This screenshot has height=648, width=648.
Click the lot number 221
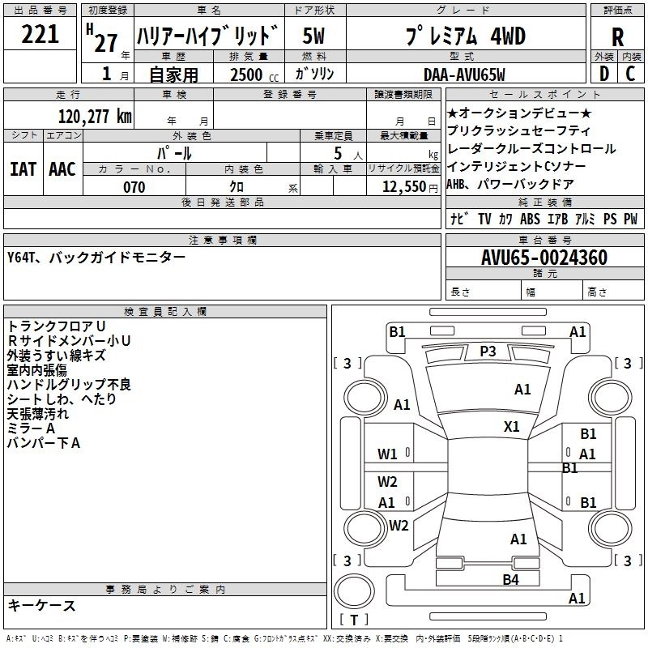(x=40, y=34)
